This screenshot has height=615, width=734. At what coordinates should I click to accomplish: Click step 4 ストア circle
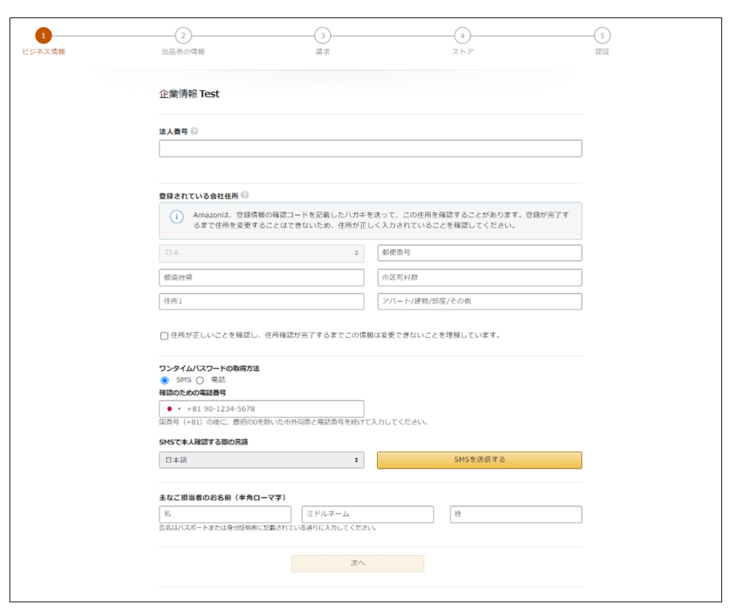462,36
